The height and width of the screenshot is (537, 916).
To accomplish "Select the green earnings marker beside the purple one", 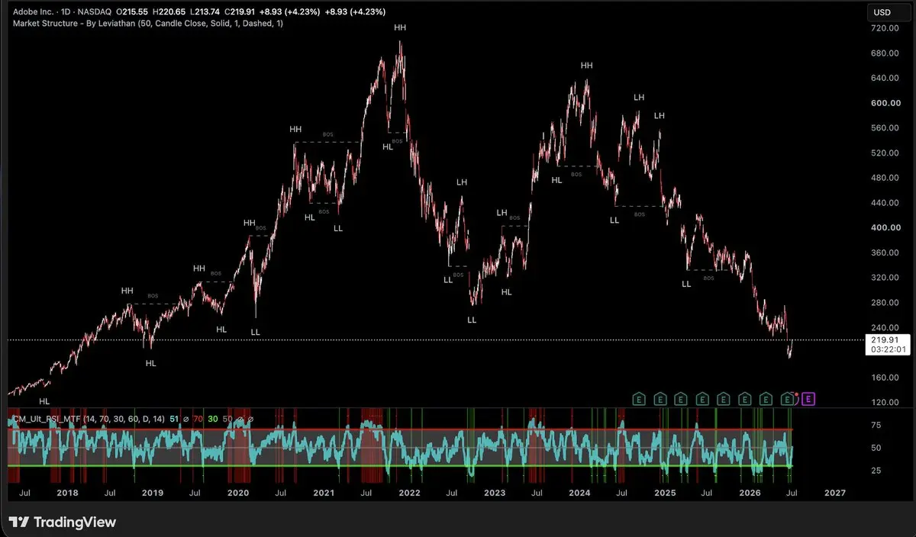I will 788,398.
